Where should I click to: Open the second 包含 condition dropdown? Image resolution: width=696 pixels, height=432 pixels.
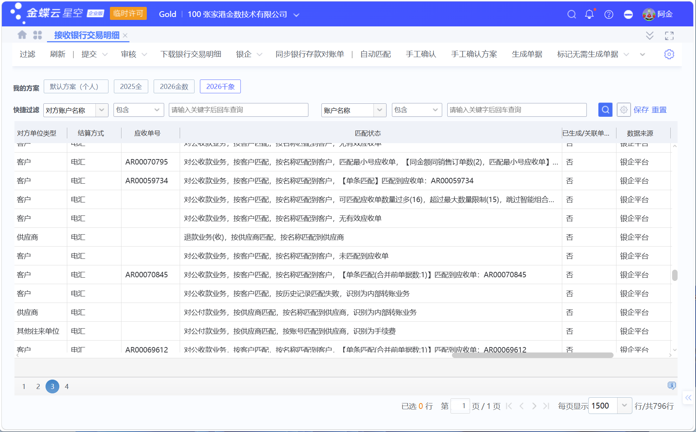(435, 110)
